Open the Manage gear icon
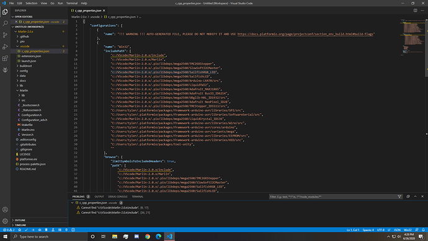The width and height of the screenshot is (428, 241). pyautogui.click(x=5, y=221)
